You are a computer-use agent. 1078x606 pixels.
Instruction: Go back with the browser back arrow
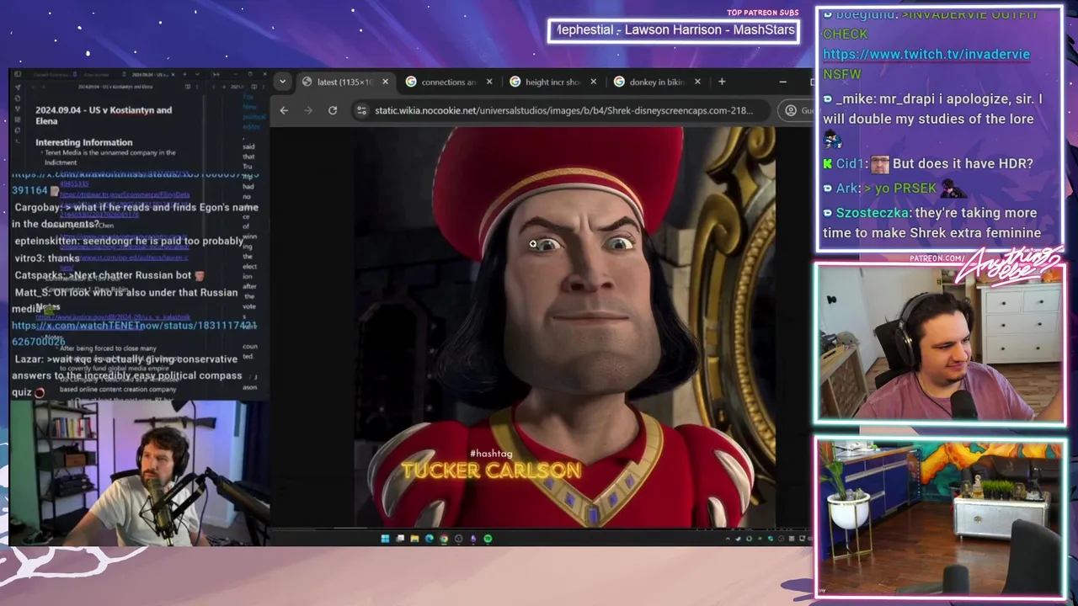(x=284, y=110)
